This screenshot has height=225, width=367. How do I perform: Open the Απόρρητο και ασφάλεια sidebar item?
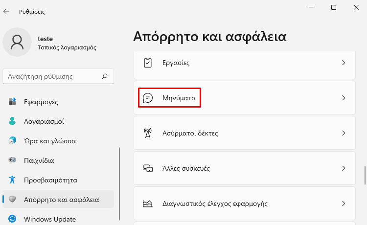click(58, 199)
